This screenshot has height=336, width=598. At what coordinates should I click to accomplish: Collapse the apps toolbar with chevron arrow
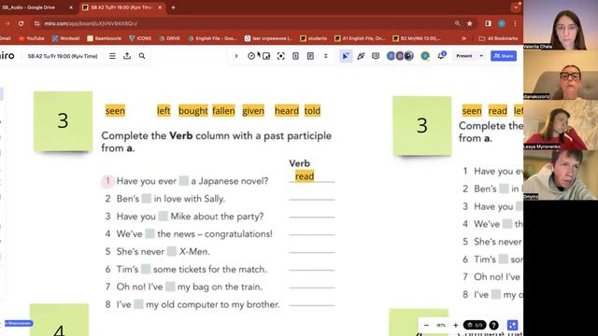236,56
